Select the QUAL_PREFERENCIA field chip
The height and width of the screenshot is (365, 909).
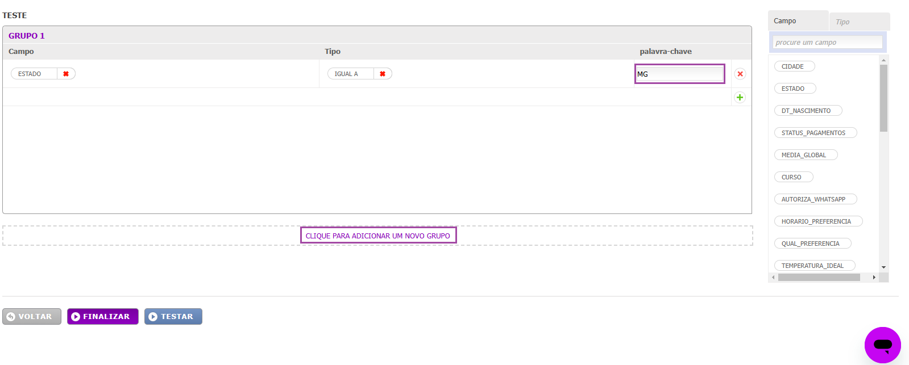click(x=812, y=244)
